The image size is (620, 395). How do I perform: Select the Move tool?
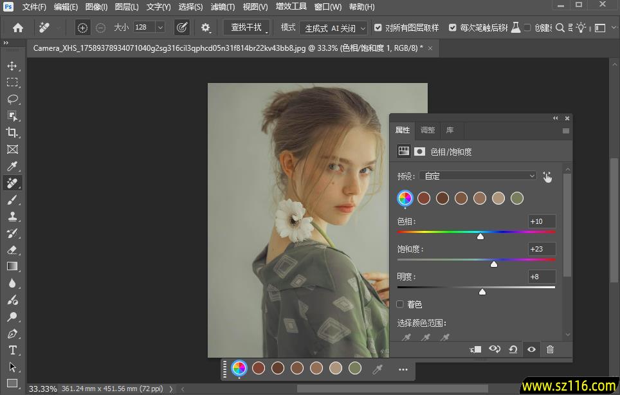click(12, 66)
